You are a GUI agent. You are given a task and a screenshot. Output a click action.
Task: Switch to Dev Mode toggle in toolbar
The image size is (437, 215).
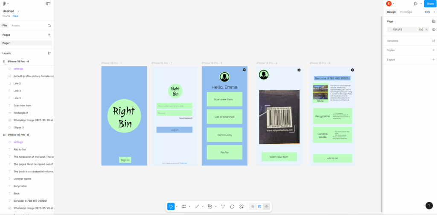pos(266,206)
